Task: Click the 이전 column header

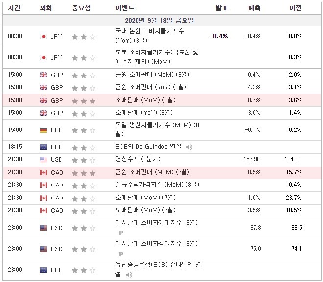Action: click(296, 8)
